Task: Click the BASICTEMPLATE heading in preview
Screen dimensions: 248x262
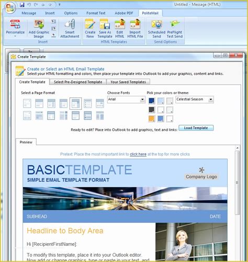Action: click(80, 170)
